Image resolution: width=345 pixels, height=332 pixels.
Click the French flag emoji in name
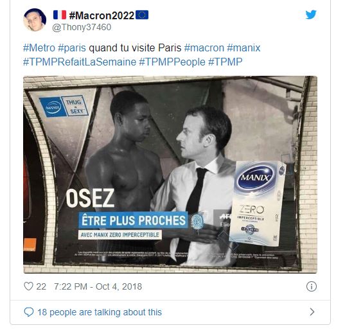(60, 15)
